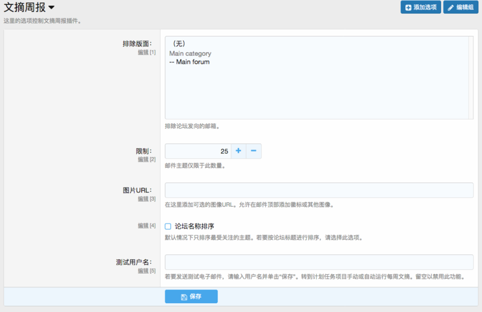Click the 测试用户名 input field
This screenshot has height=312, width=482.
click(319, 262)
